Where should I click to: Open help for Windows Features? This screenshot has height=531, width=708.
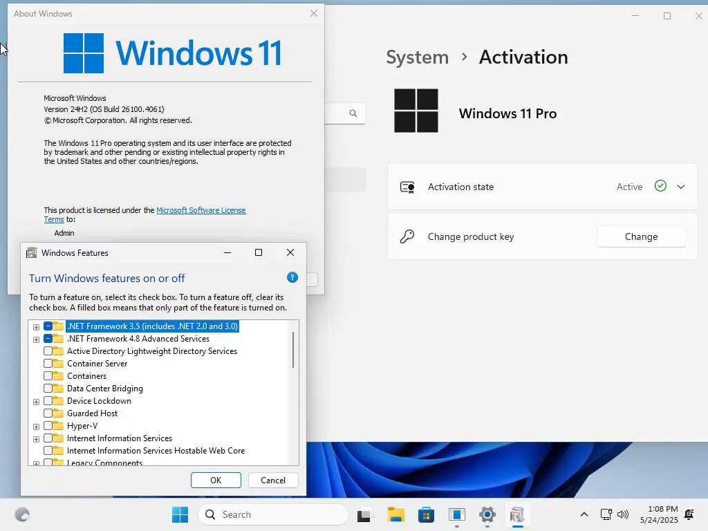point(292,278)
